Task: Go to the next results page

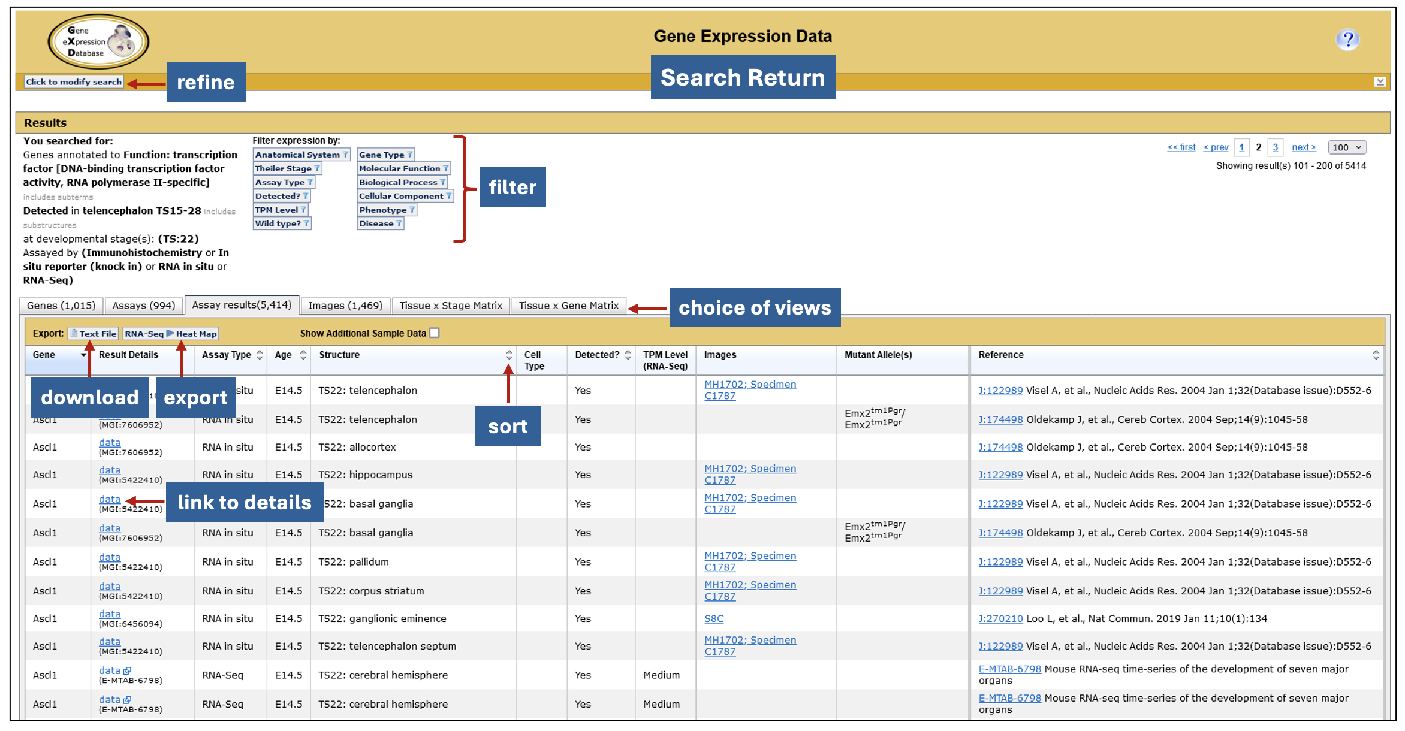Action: pos(1303,147)
